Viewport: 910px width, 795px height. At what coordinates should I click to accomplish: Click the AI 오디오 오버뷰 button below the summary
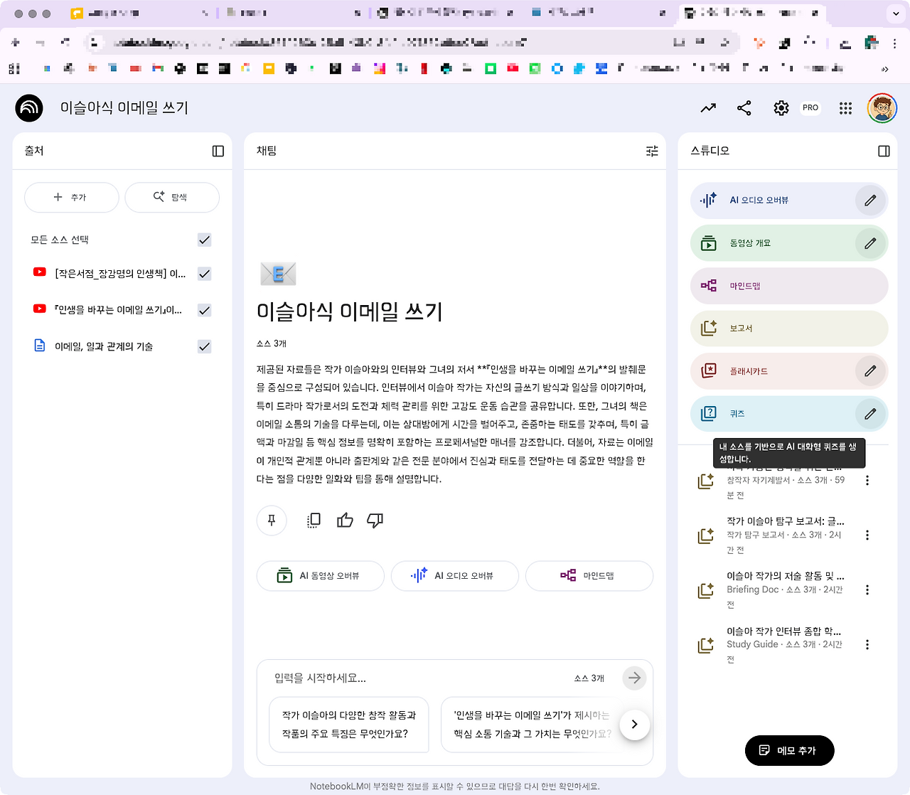pos(455,576)
